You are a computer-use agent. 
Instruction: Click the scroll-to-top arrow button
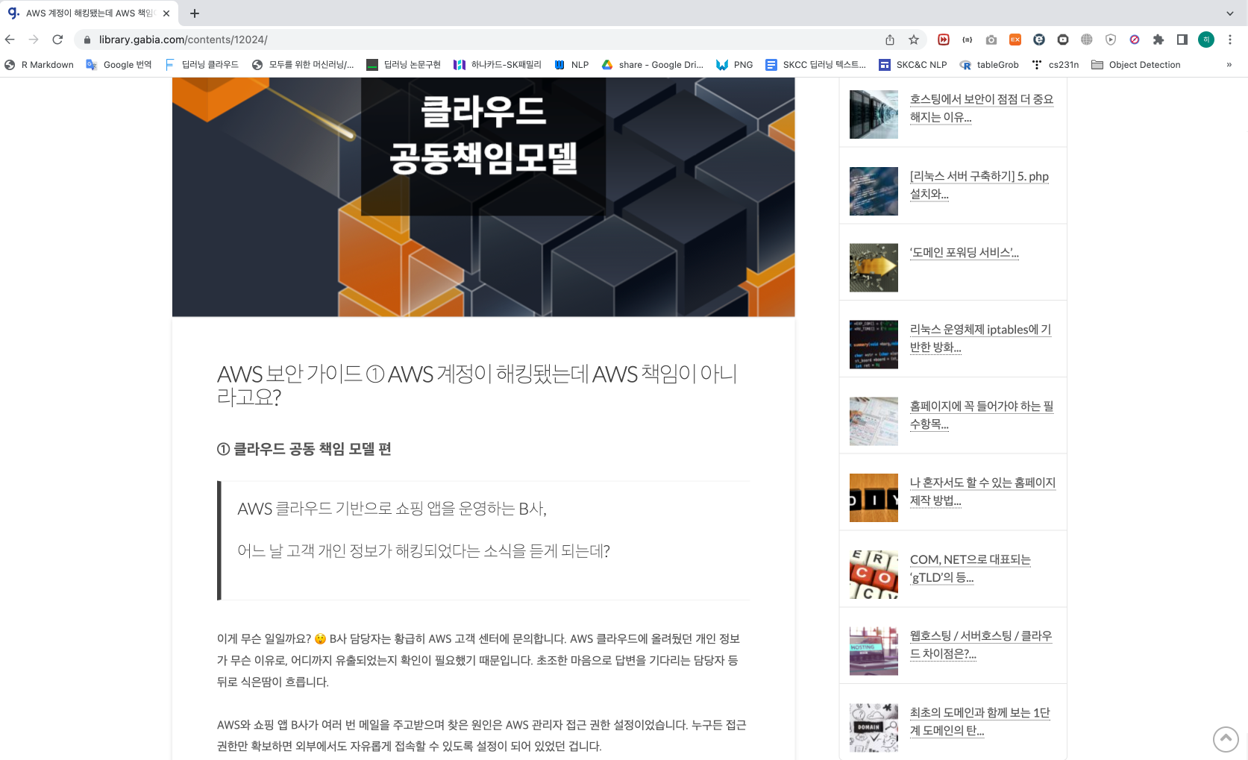[x=1226, y=739]
